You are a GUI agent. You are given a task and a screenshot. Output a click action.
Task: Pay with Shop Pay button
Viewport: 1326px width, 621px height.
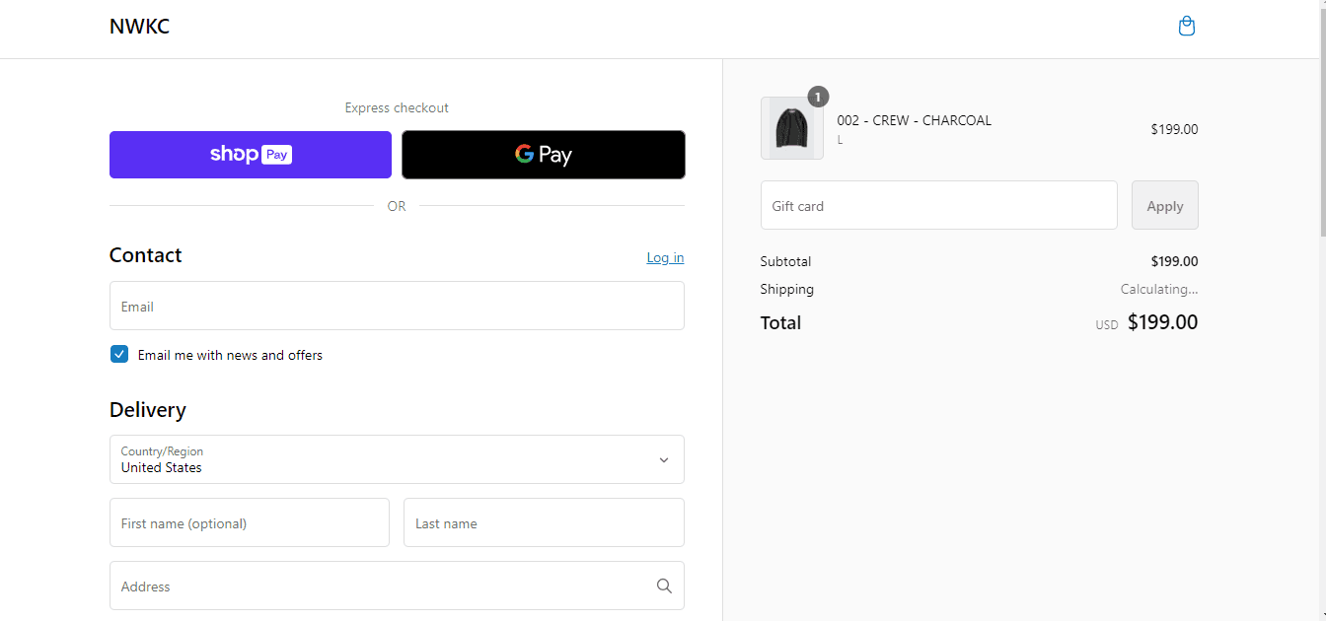coord(251,155)
